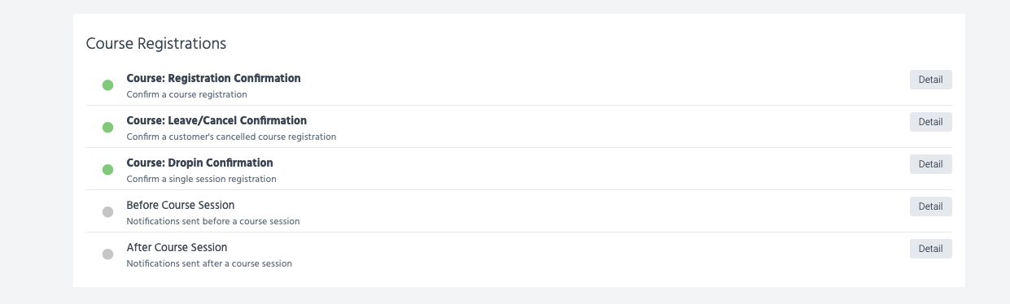Screen dimensions: 1010x304
Task: Open Detail for Course: Registration Confirmation
Action: 930,80
